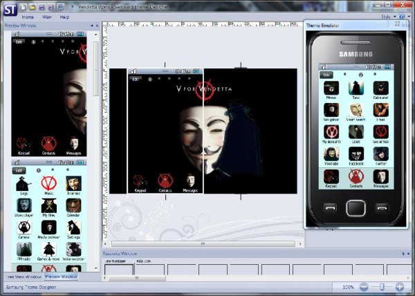Select Contacts icon in top preview screen

48,146
